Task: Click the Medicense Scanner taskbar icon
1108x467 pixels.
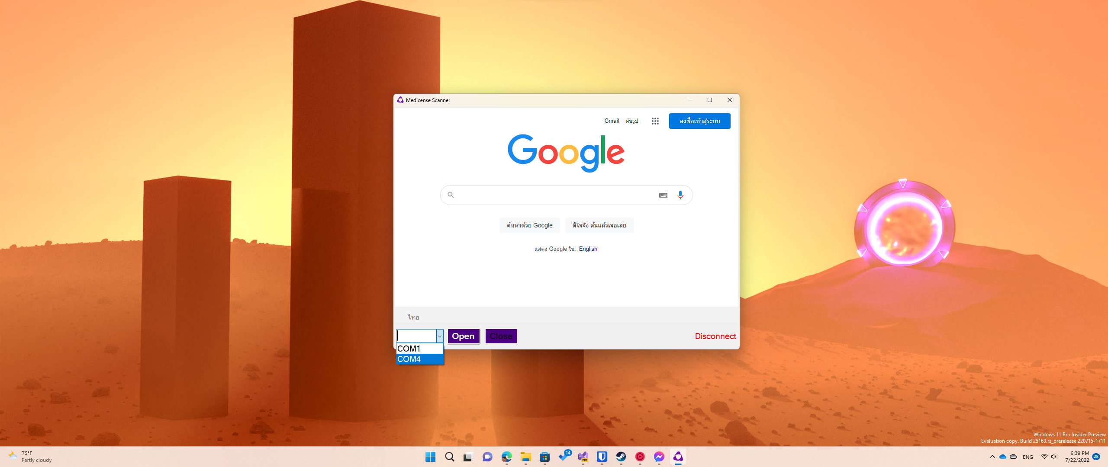Action: click(x=678, y=457)
